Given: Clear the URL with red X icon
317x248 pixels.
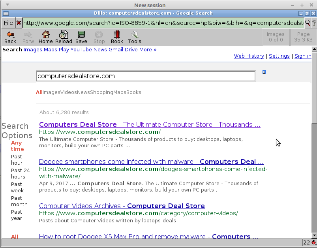Looking at the screenshot, I should (x=19, y=23).
